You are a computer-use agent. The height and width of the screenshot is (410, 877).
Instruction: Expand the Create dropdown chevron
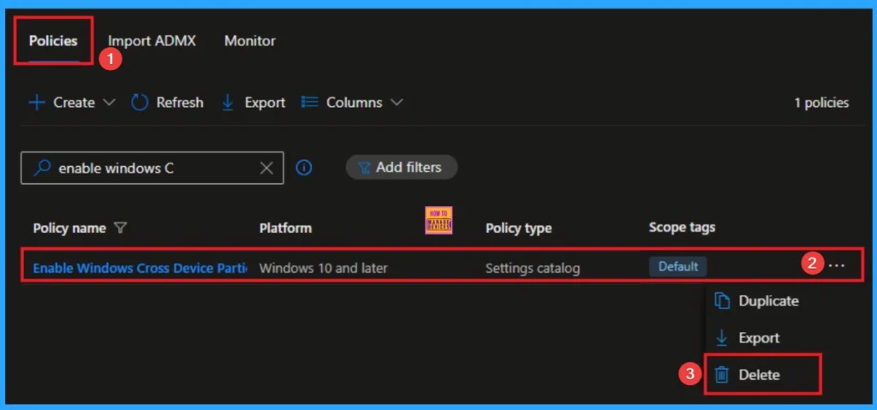[109, 103]
